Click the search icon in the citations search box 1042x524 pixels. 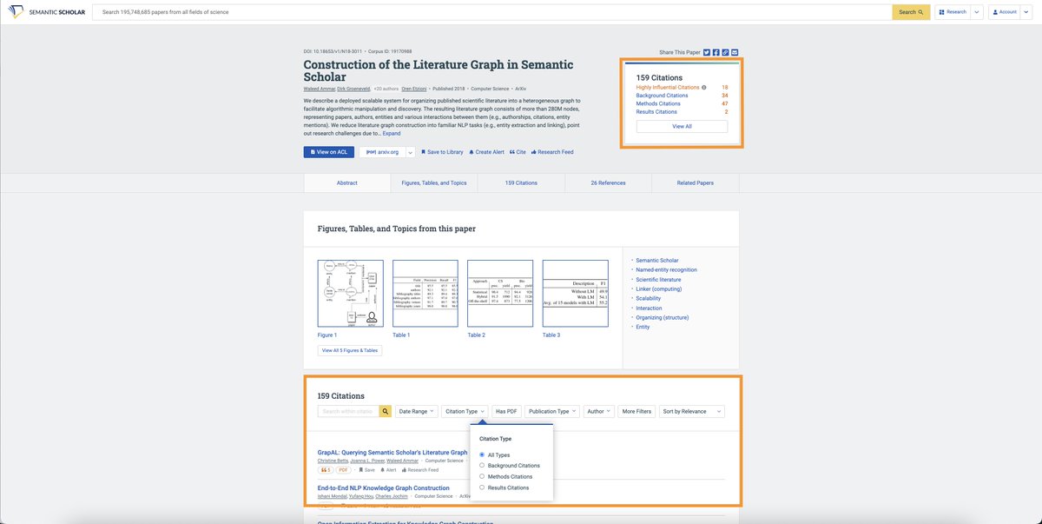(x=386, y=411)
